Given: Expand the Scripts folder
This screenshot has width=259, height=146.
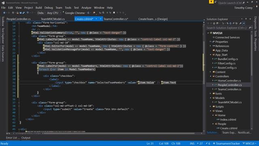Looking at the screenshot, I should coord(210,107).
